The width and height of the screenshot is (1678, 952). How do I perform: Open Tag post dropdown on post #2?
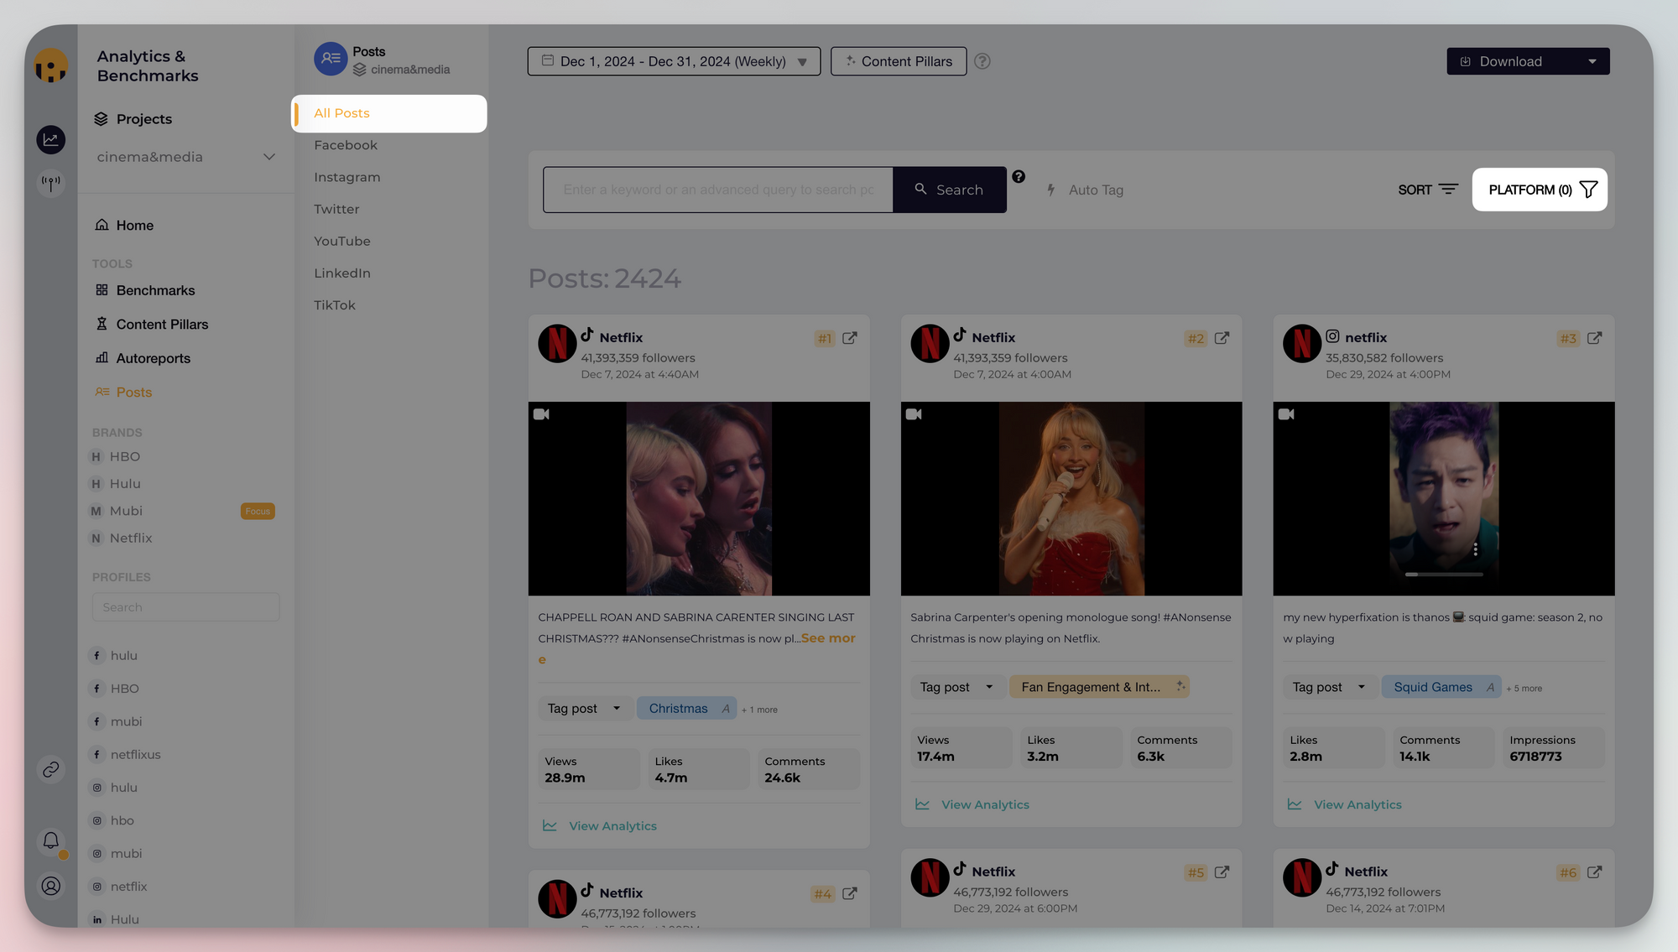pos(956,686)
